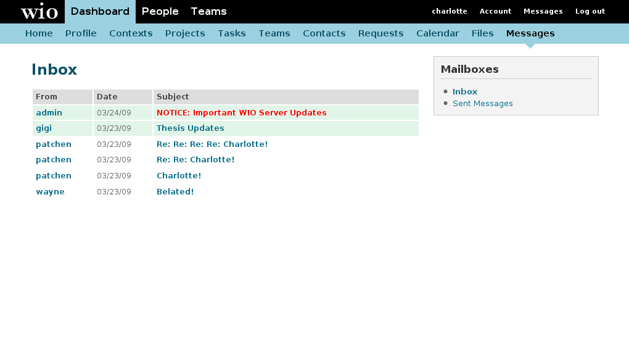
Task: Open sender admin's profile
Action: (x=49, y=113)
